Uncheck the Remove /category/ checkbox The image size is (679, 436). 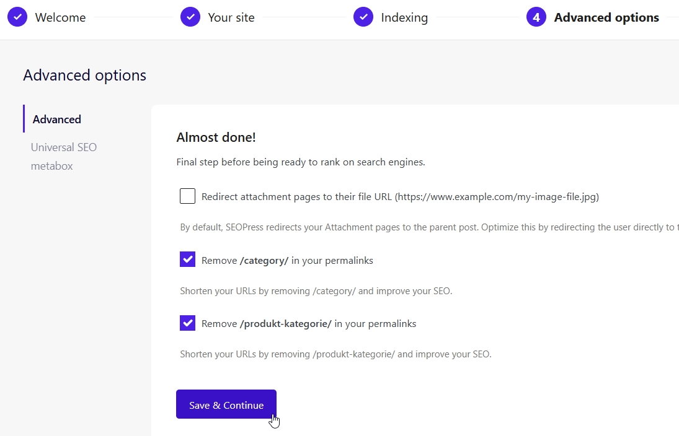[187, 259]
